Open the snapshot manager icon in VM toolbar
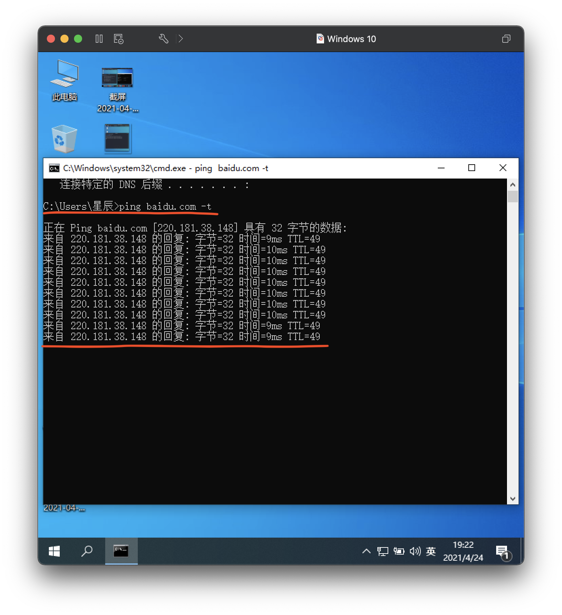Screen dimensions: 562x615 pyautogui.click(x=118, y=39)
